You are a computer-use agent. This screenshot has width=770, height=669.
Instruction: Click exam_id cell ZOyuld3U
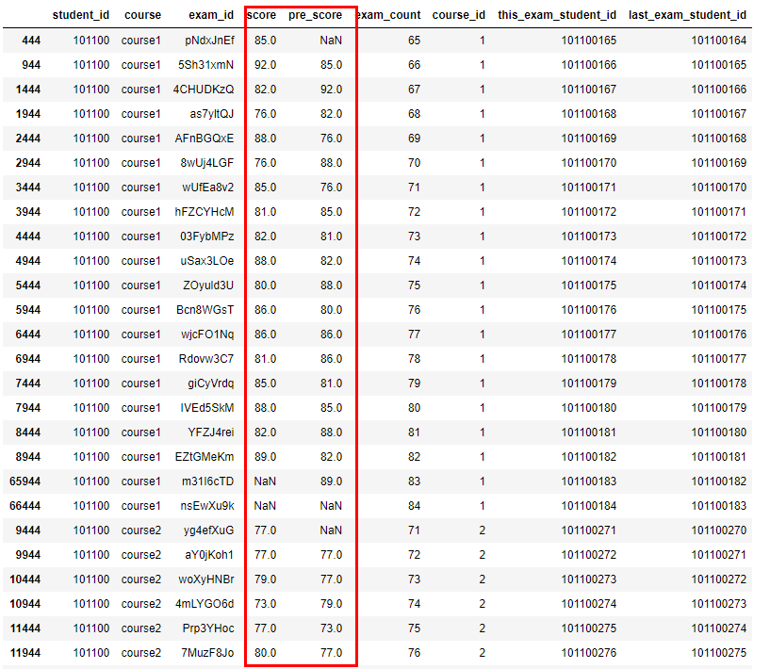coord(208,286)
